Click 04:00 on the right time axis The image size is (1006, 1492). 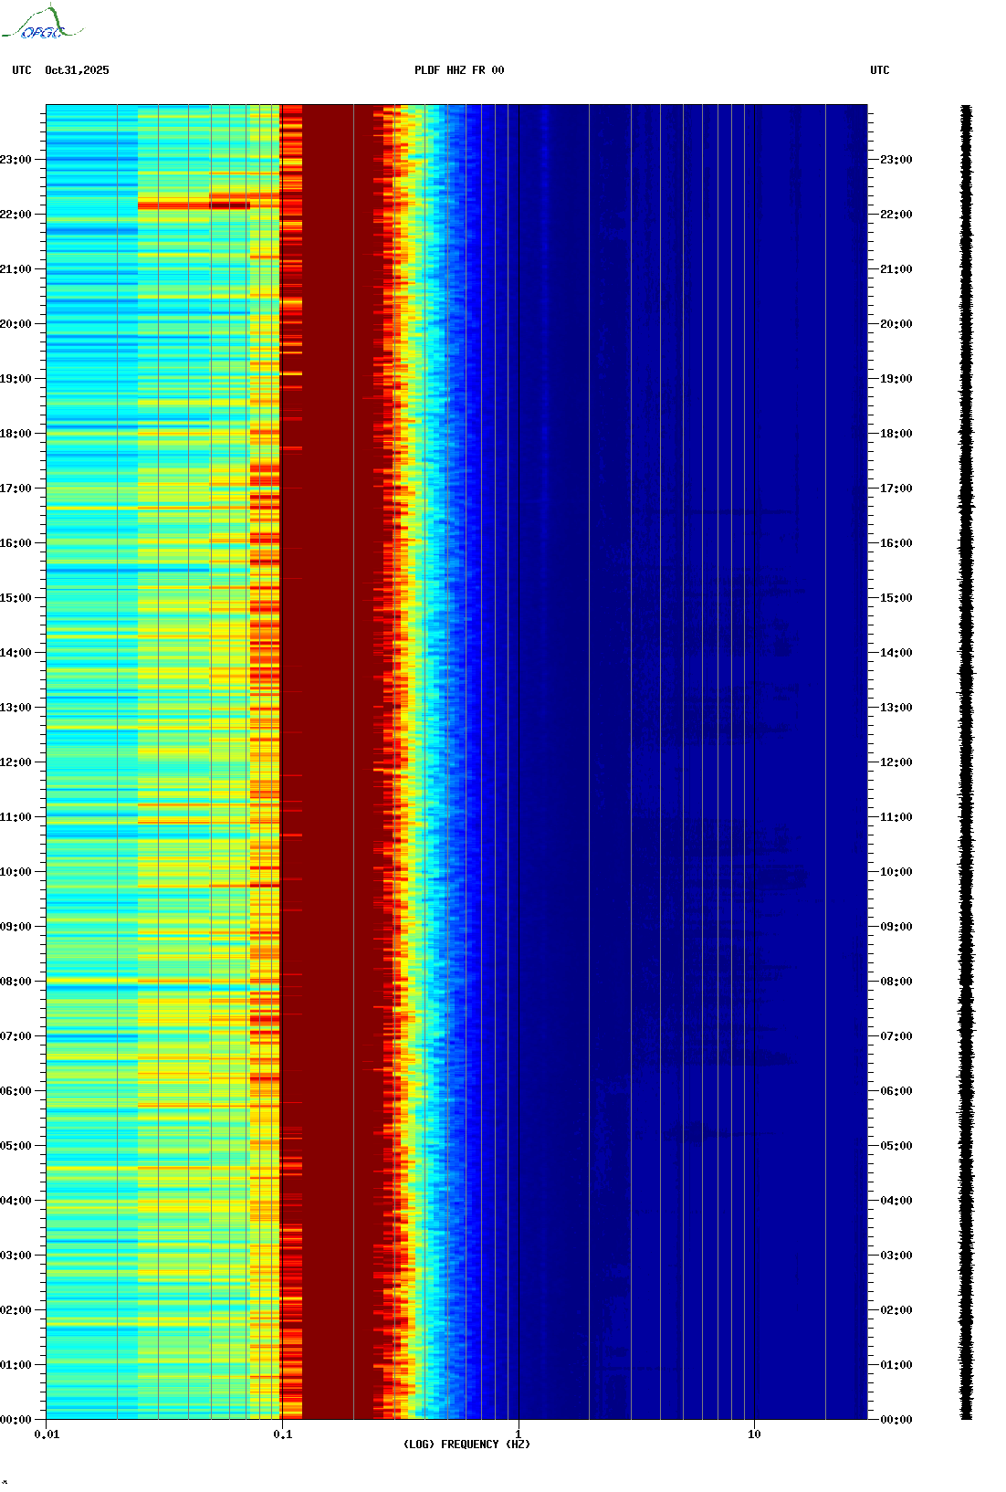896,1201
